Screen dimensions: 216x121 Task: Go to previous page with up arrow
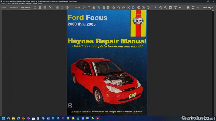point(62,7)
